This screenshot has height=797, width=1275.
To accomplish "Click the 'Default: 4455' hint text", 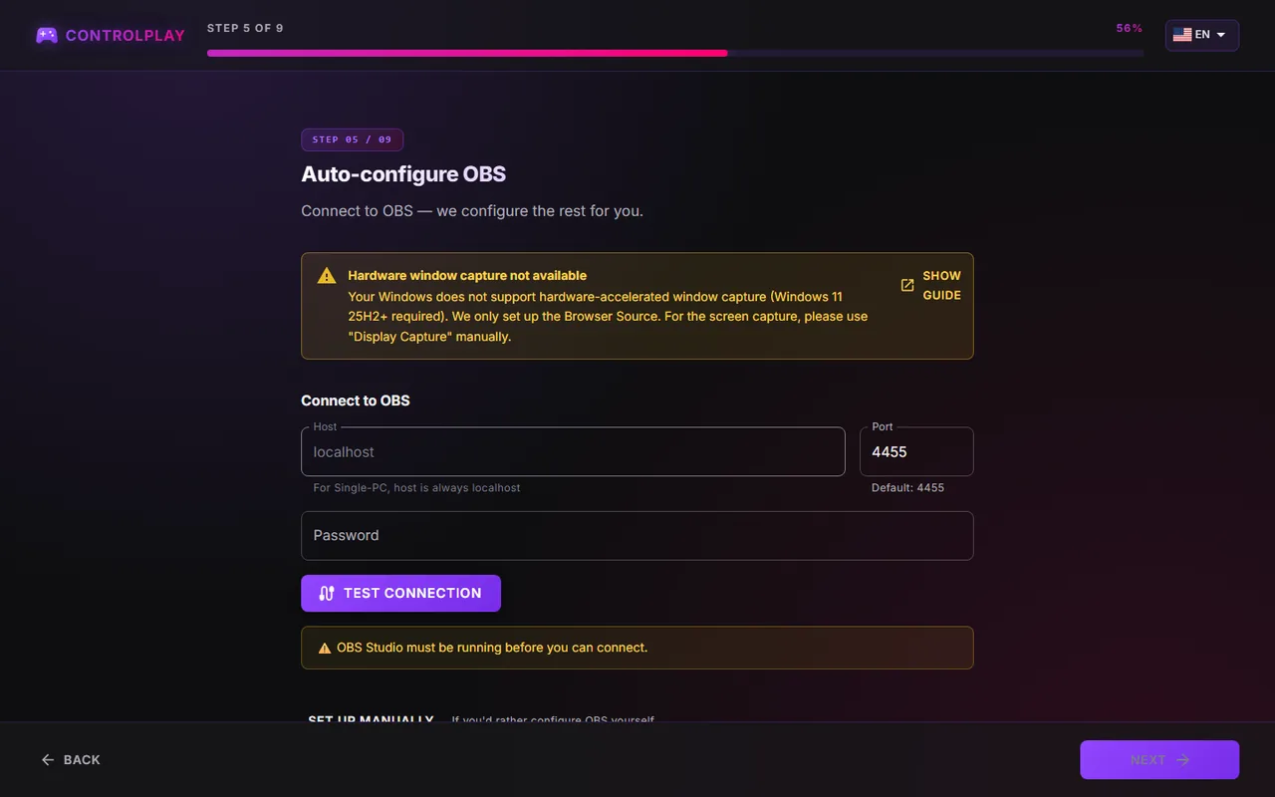I will [907, 488].
